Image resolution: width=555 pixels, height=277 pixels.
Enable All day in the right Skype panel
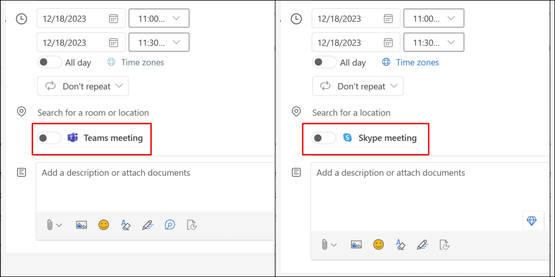coord(324,62)
